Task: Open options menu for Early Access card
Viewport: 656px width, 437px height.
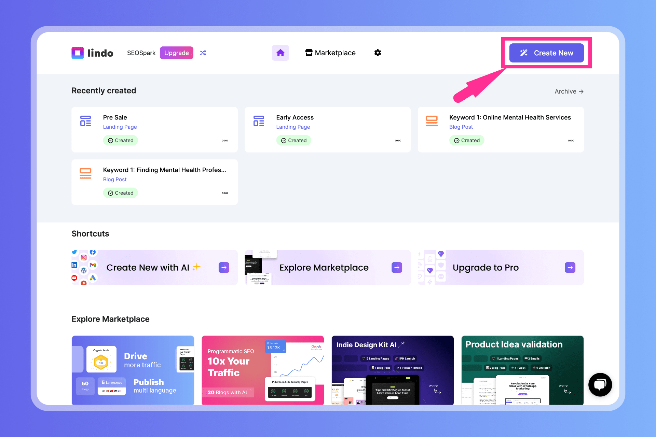Action: [398, 141]
